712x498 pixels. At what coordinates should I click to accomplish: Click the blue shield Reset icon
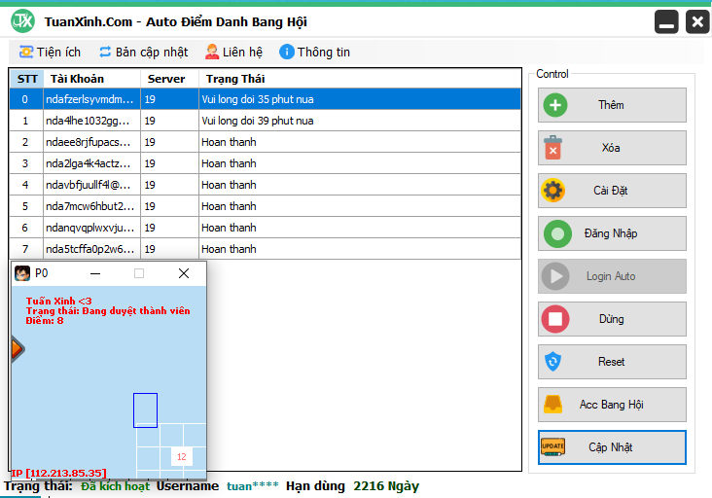(553, 362)
